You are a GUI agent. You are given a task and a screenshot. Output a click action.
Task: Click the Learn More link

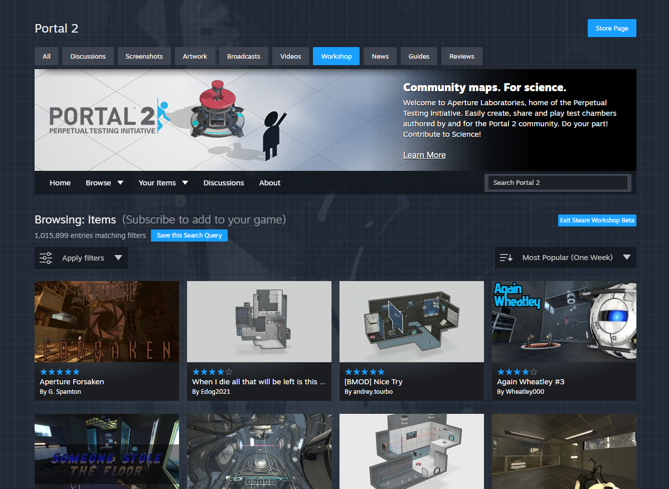click(424, 155)
